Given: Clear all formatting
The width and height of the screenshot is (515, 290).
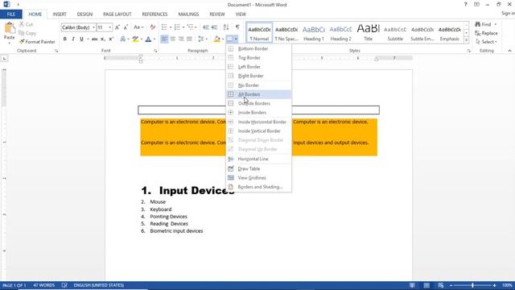Looking at the screenshot, I should 152,27.
